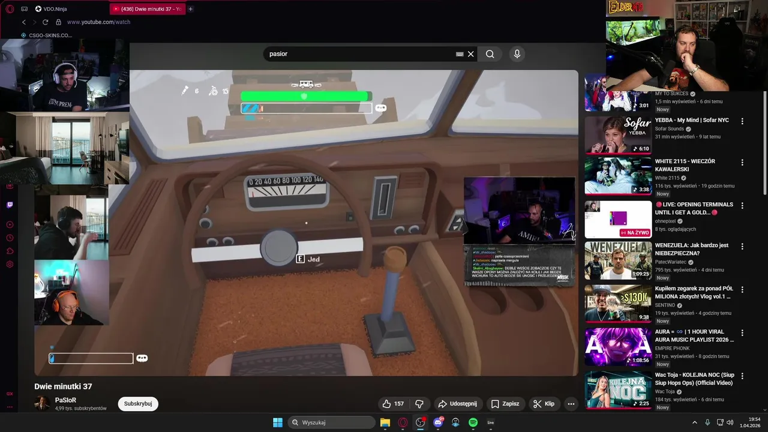Image resolution: width=768 pixels, height=432 pixels.
Task: Open options menu for ohnepixel live stream
Action: tap(742, 206)
